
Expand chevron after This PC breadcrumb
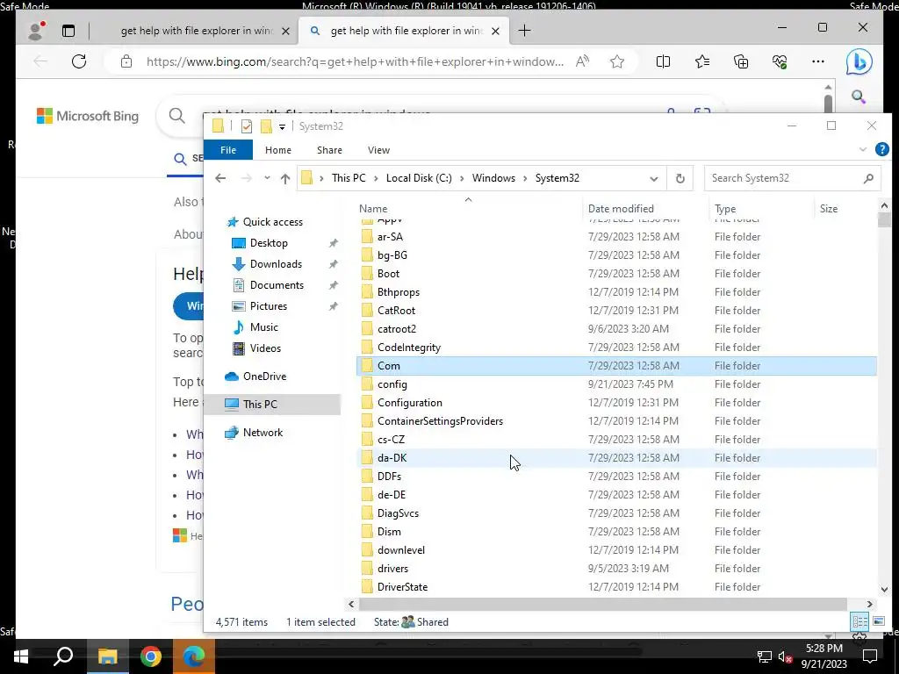[x=376, y=178]
